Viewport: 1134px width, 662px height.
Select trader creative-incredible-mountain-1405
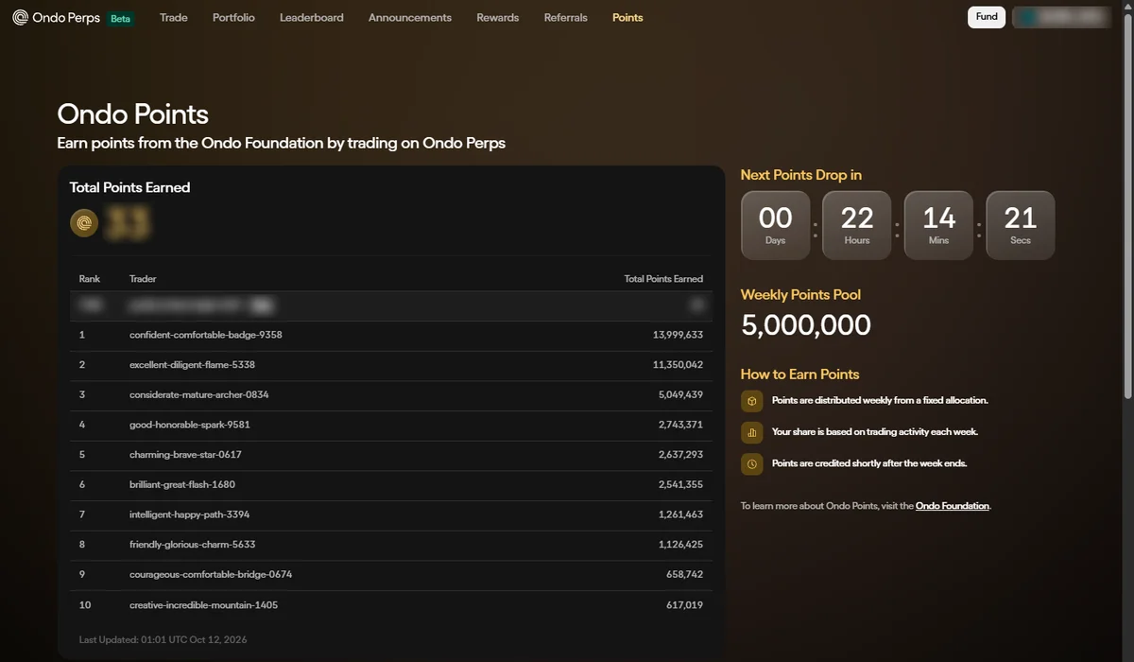[x=204, y=604]
